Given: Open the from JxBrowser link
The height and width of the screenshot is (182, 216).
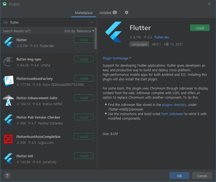Looking at the screenshot, I should point(172,114).
